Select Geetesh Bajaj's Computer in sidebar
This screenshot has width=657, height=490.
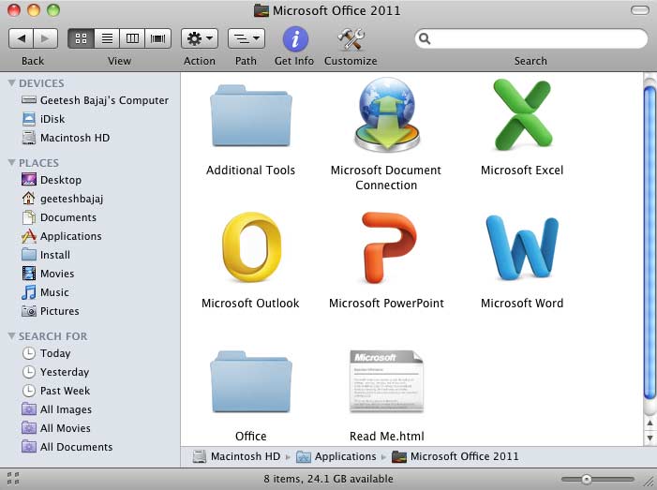(95, 100)
